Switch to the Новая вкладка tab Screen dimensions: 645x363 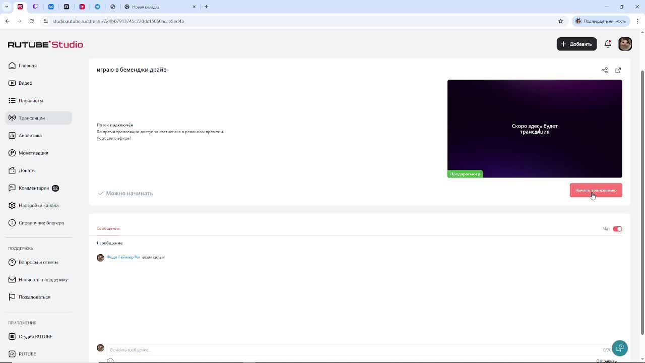[159, 7]
